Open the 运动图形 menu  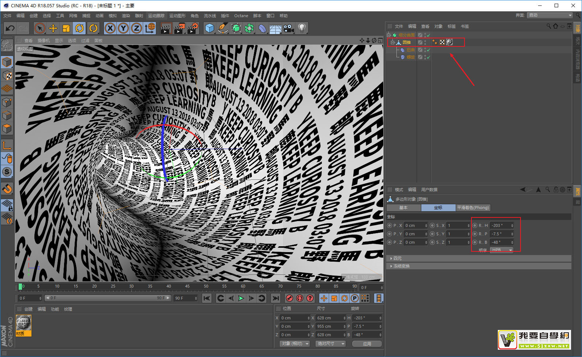tap(178, 16)
